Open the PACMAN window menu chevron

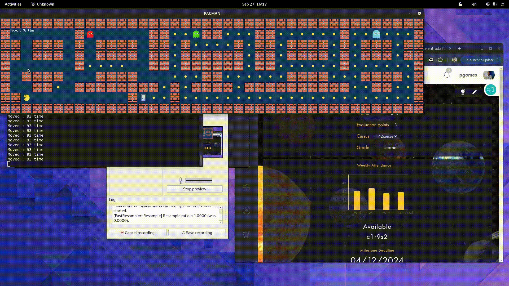pos(410,13)
